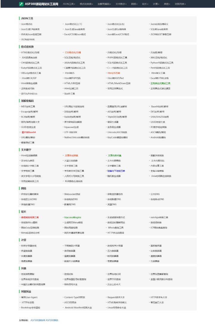This screenshot has width=215, height=325.
Task: Open the Json格式化 tool link
Action: [x=27, y=24]
